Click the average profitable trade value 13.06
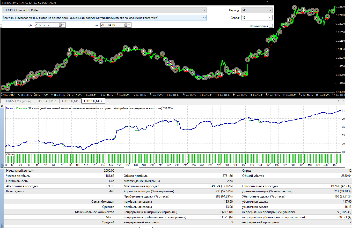The height and width of the screenshot is (228, 352). [229, 207]
